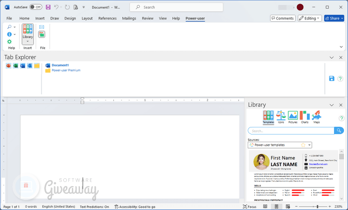Viewport: 348px width, 210px height.
Task: Click the first line indent marker on ruler
Action: point(82,99)
